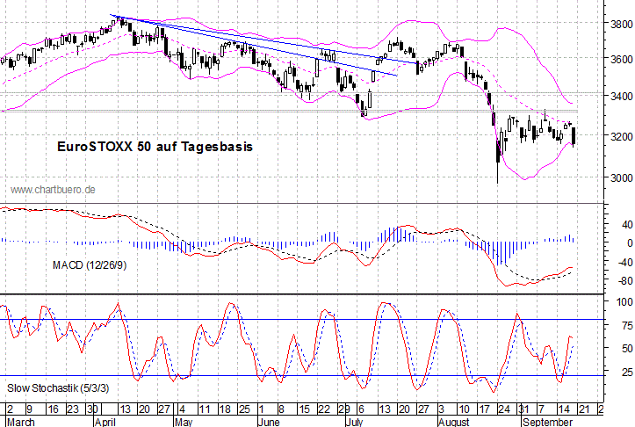Click the 'MACD (12/26/9)' indicator label
The width and height of the screenshot is (635, 427).
90,265
